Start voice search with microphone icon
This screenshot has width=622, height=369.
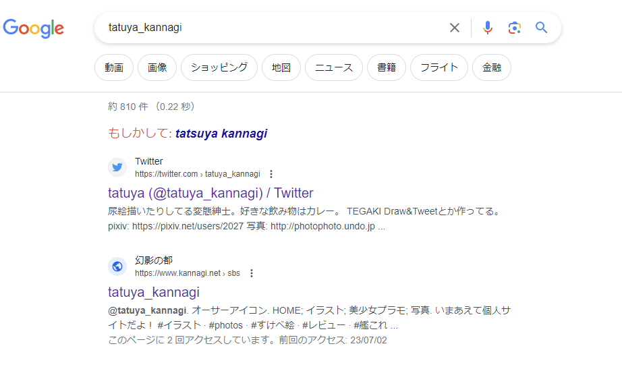tap(488, 28)
